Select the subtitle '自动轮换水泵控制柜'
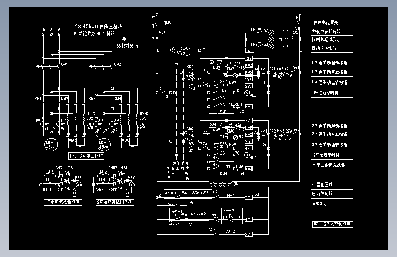397x257 pixels. (x=94, y=33)
